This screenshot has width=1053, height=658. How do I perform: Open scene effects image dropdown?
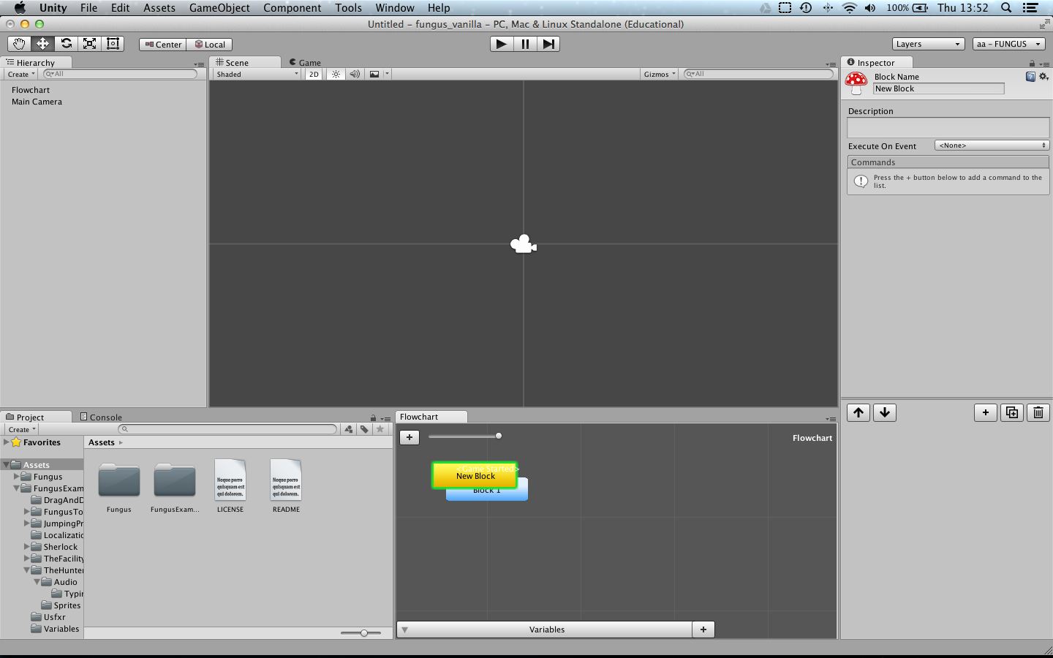[x=378, y=74]
